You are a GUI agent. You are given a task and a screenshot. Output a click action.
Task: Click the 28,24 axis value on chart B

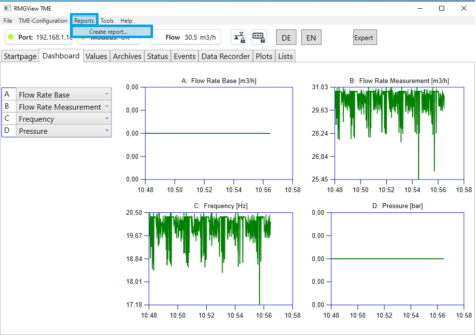click(x=320, y=133)
